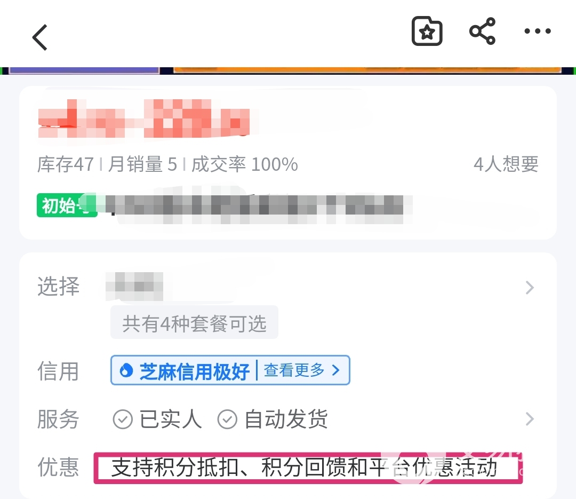Tap the product image strip at top
The width and height of the screenshot is (576, 499).
click(x=288, y=70)
